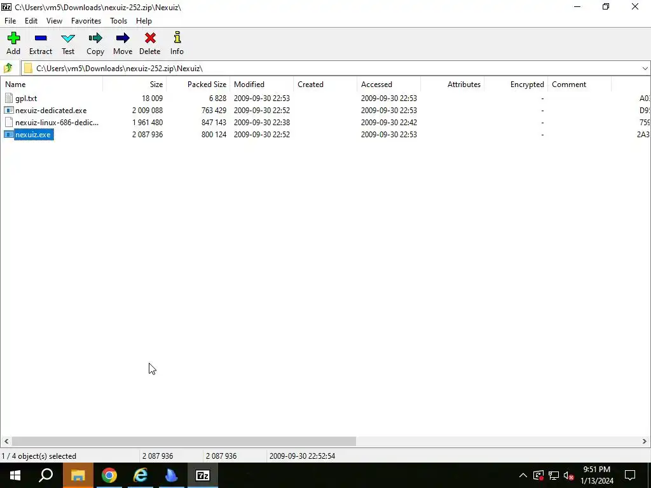Viewport: 651px width, 488px height.
Task: Open File Explorer from the taskbar
Action: coord(78,475)
